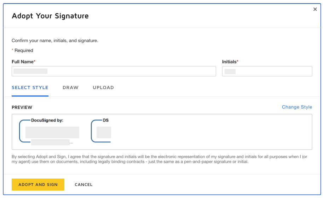The width and height of the screenshot is (324, 198).
Task: Switch to the Select Style tab
Action: pyautogui.click(x=30, y=88)
